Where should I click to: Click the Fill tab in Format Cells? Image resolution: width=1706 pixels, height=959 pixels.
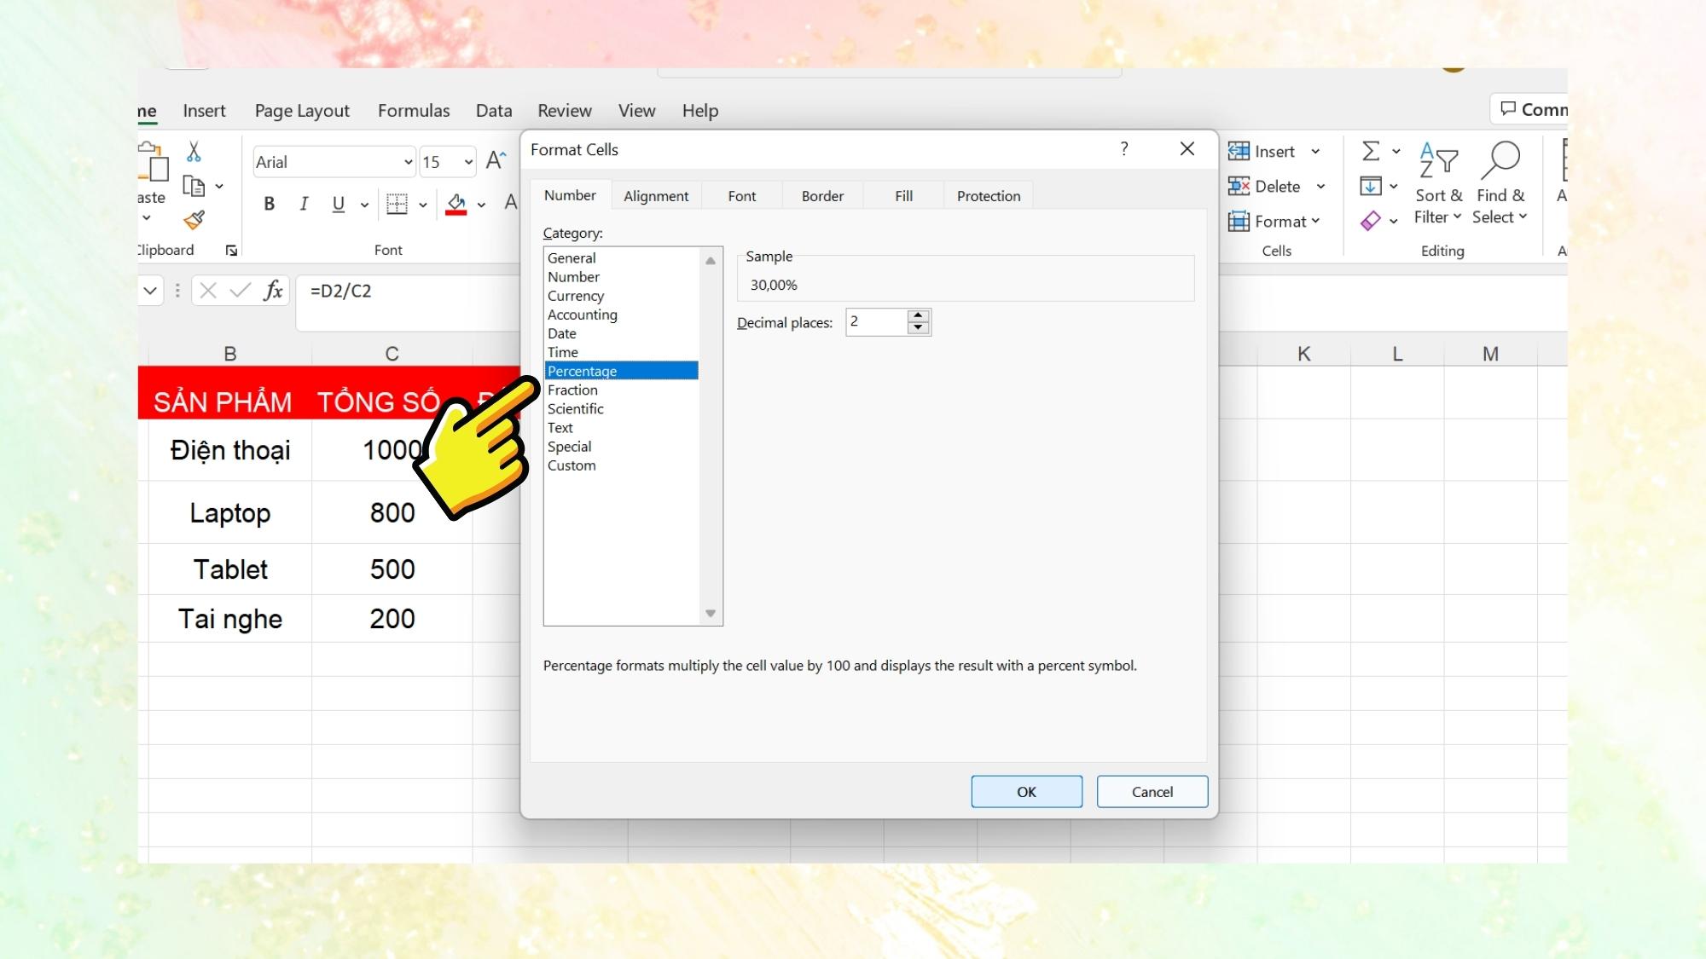pyautogui.click(x=902, y=195)
